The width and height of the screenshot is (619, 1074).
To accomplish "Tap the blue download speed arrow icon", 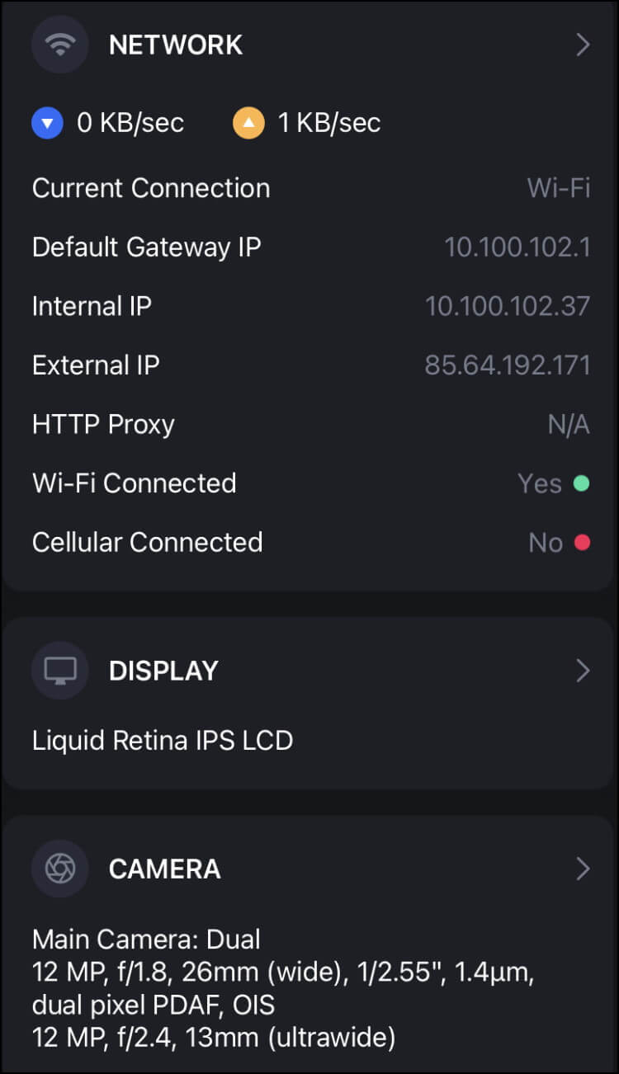I will coord(48,124).
